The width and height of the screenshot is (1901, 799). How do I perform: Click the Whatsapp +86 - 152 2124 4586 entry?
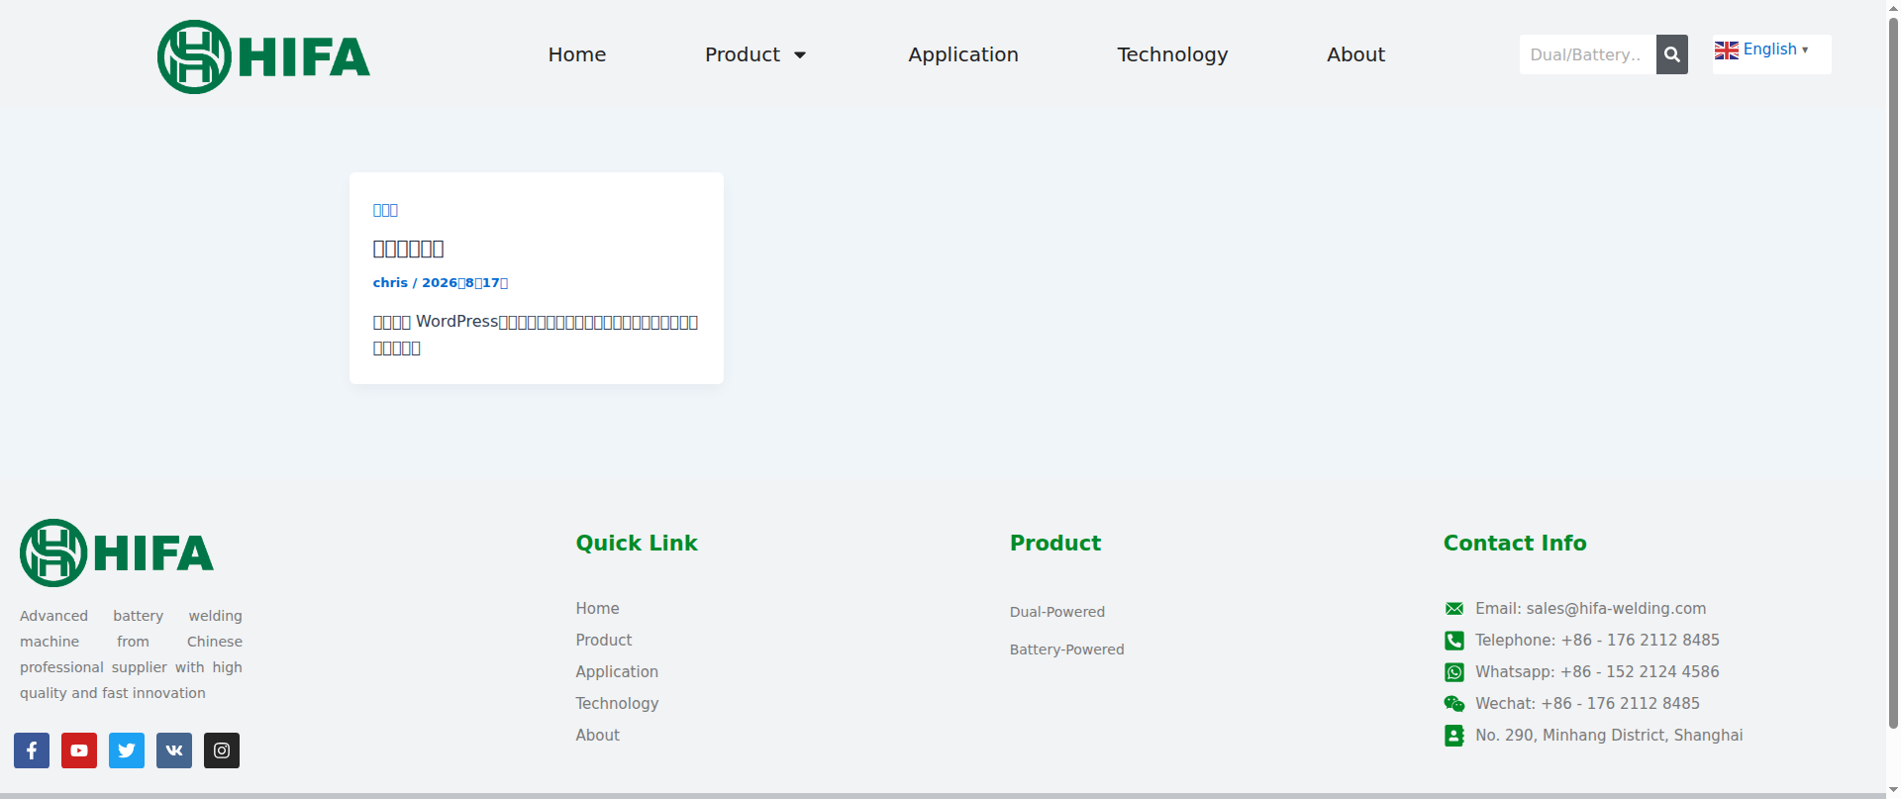click(1597, 671)
